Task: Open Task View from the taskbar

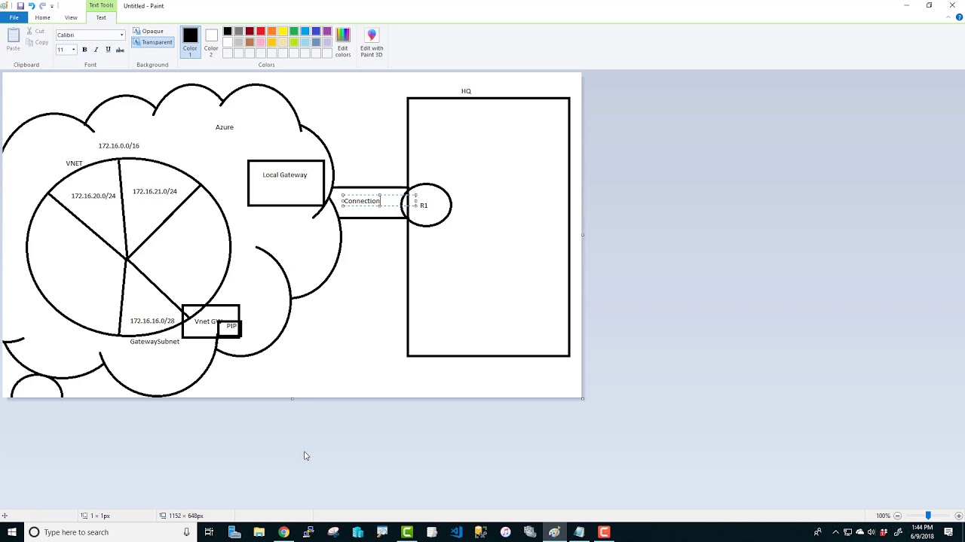Action: point(209,532)
